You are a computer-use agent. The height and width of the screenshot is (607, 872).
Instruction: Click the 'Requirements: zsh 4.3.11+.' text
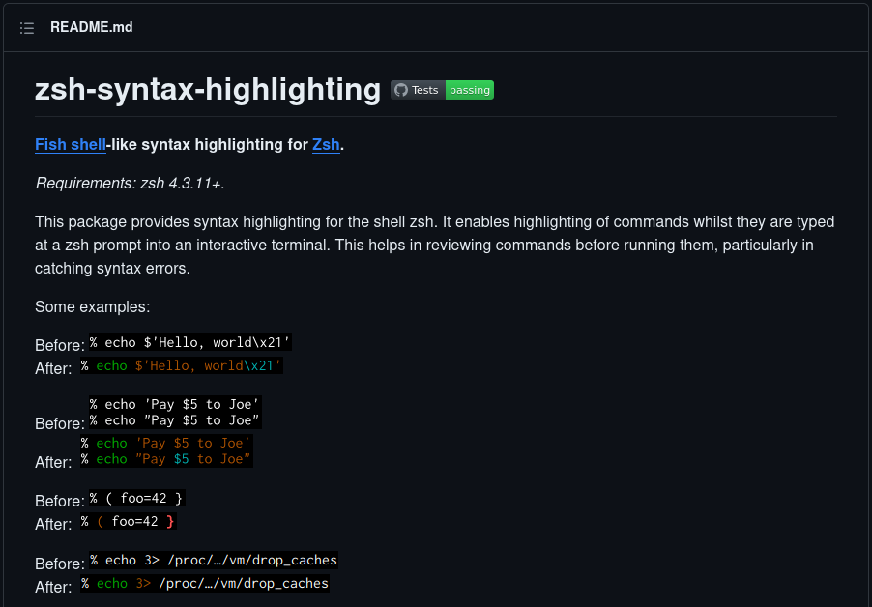[131, 183]
